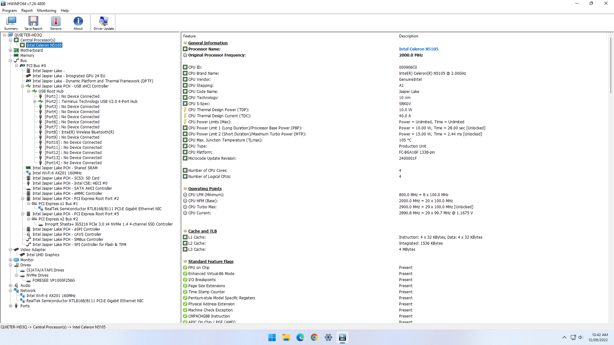Click the Motherboard icon in tree
Image resolution: width=614 pixels, height=345 pixels.
[x=16, y=50]
